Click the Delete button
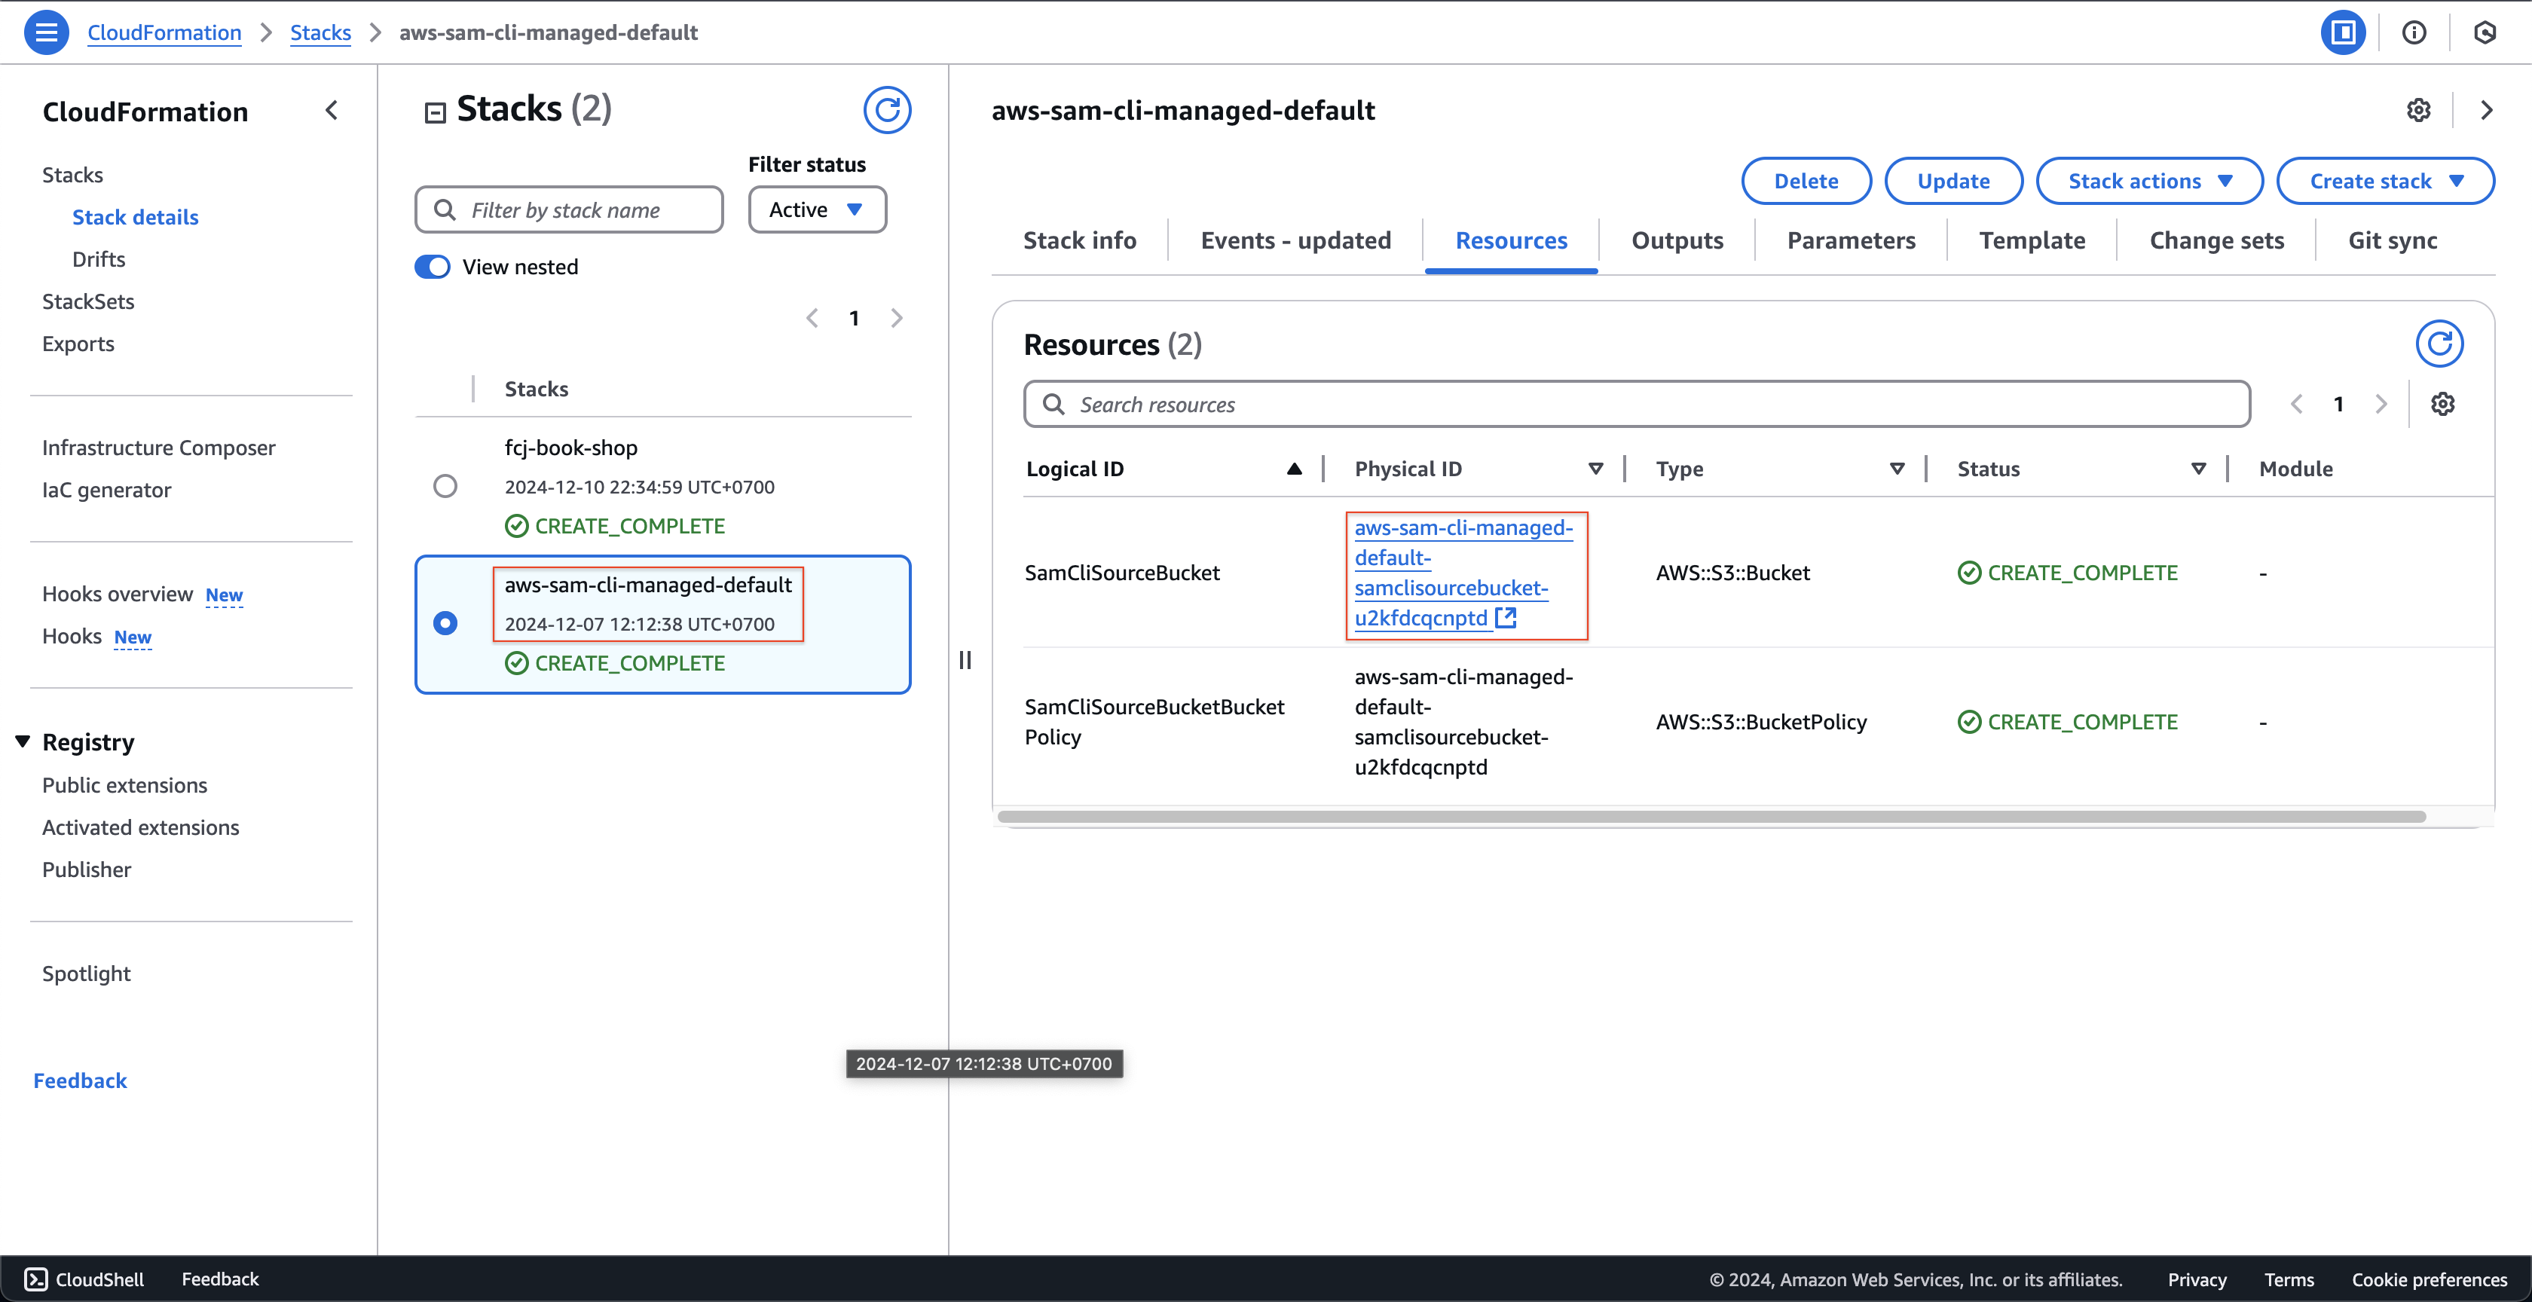The height and width of the screenshot is (1302, 2532). pyautogui.click(x=1806, y=181)
